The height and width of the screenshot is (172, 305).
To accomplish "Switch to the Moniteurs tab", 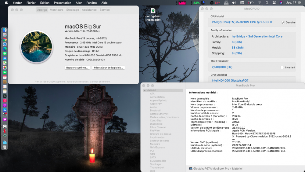I will [x=56, y=10].
